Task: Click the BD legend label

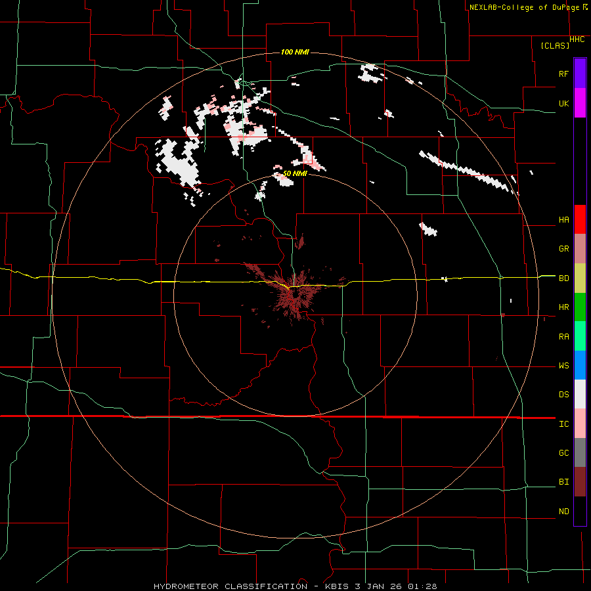Action: 563,278
